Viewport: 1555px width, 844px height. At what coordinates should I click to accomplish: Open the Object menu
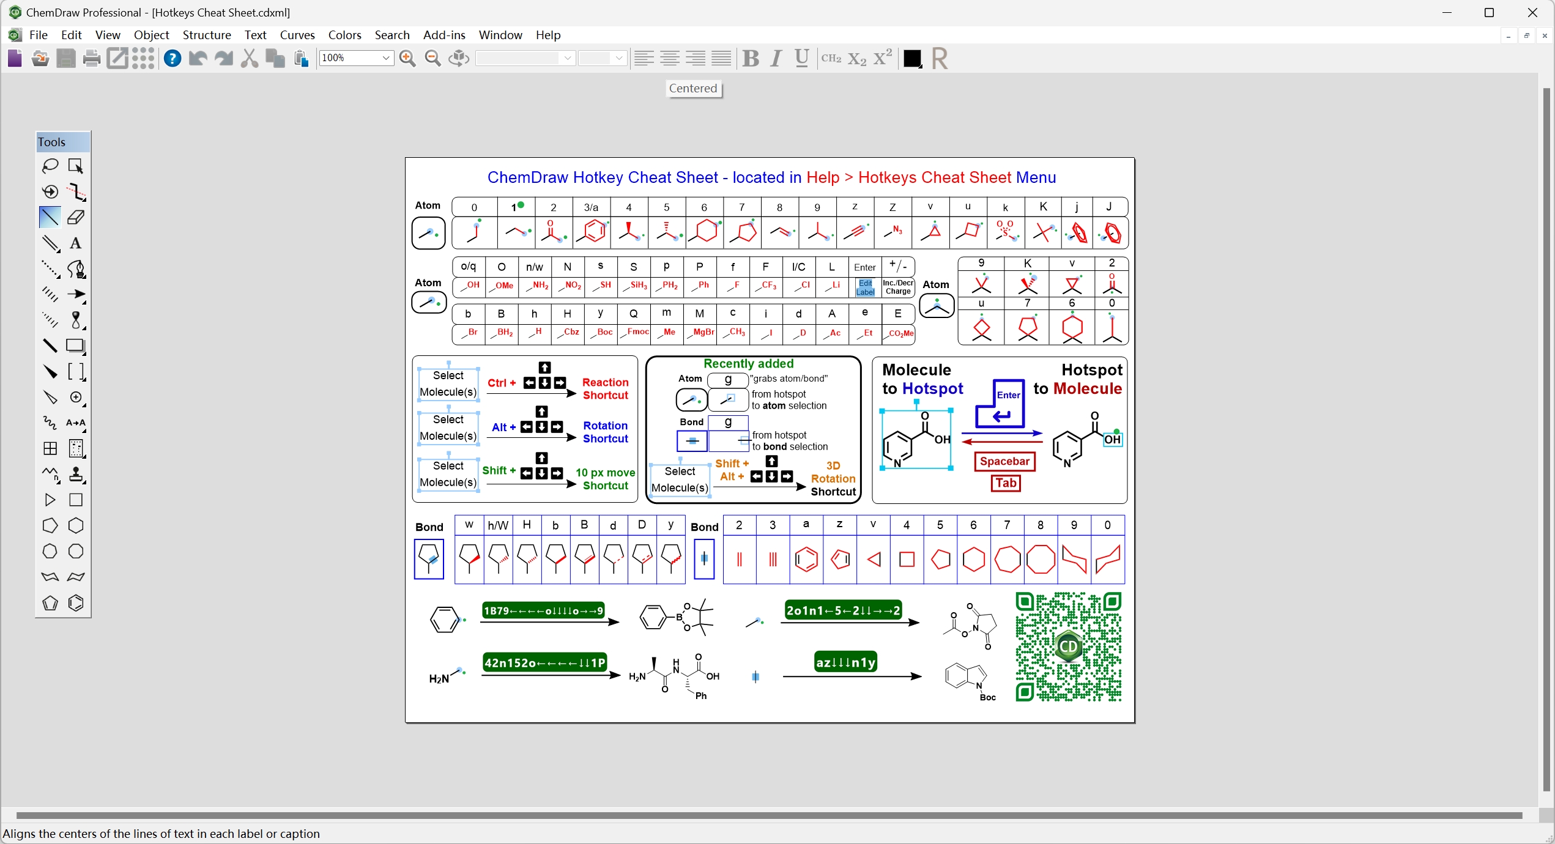pos(151,35)
